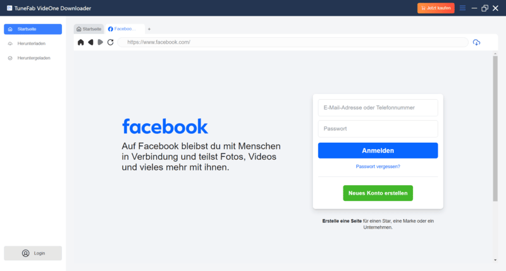Image resolution: width=506 pixels, height=271 pixels.
Task: Click the scroll down arrow at page bottom
Action: pyautogui.click(x=495, y=260)
